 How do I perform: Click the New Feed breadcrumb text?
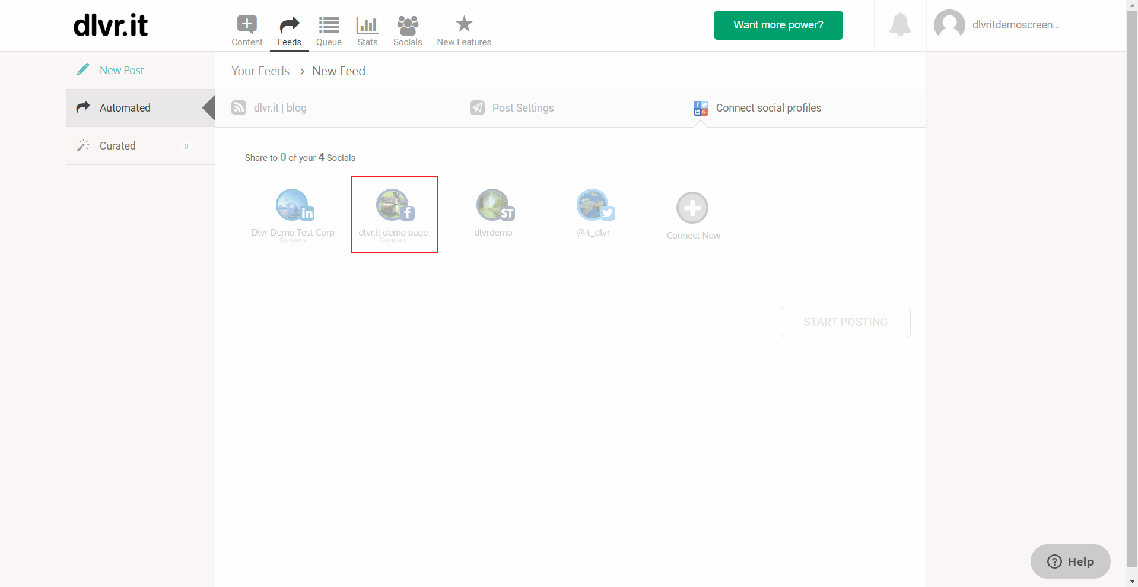click(x=339, y=71)
